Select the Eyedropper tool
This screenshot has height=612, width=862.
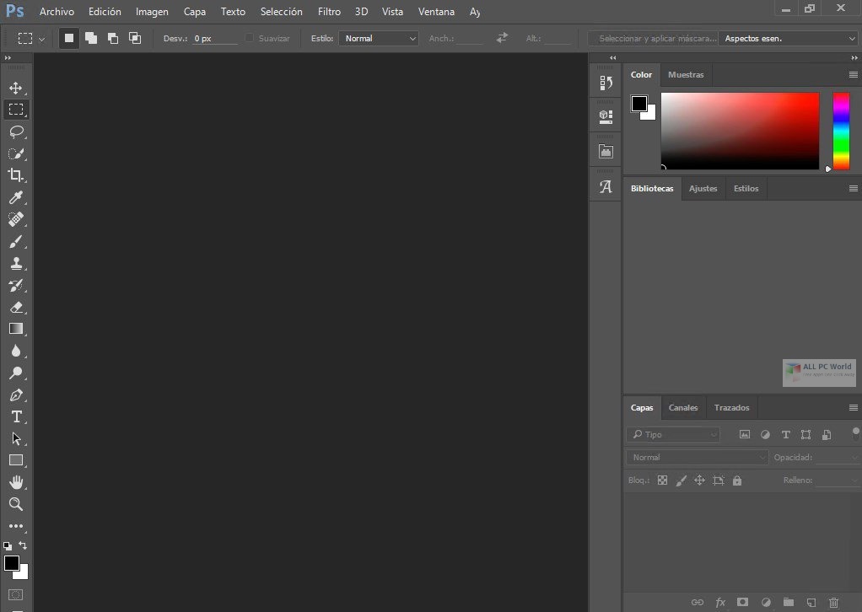click(16, 197)
